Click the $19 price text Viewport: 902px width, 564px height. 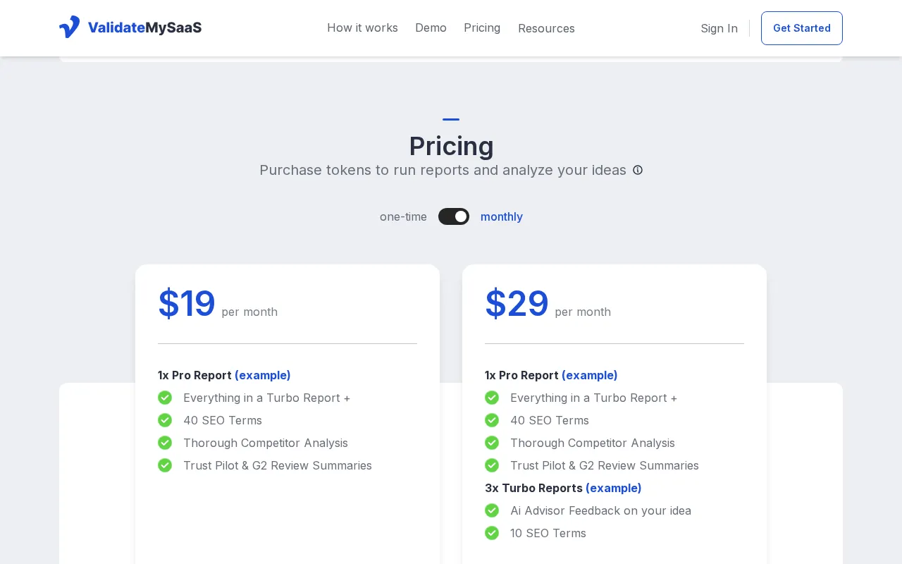[187, 304]
